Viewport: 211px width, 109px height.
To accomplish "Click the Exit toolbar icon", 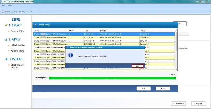I will (30, 12).
